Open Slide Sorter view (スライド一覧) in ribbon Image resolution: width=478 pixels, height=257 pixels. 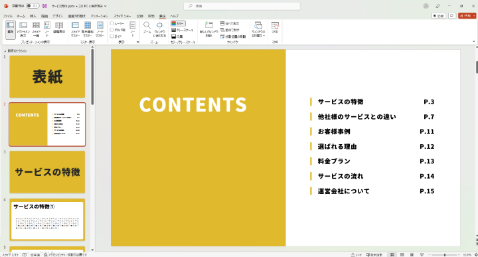point(36,30)
